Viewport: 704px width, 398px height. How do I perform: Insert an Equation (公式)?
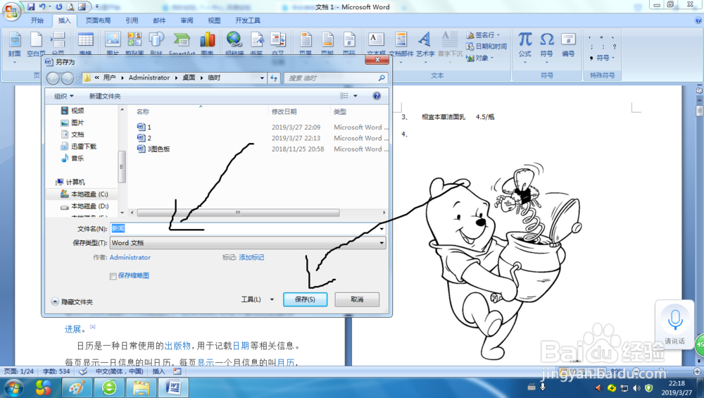pyautogui.click(x=525, y=45)
